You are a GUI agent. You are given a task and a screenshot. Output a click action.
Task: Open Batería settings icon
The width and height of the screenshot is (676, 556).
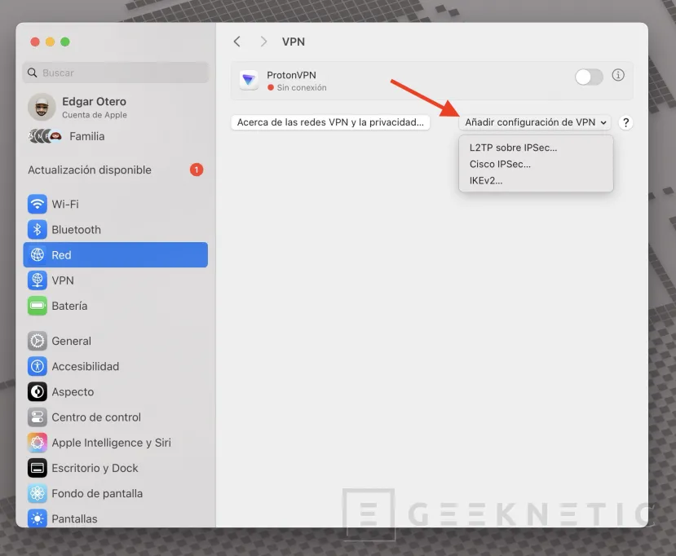pyautogui.click(x=37, y=306)
